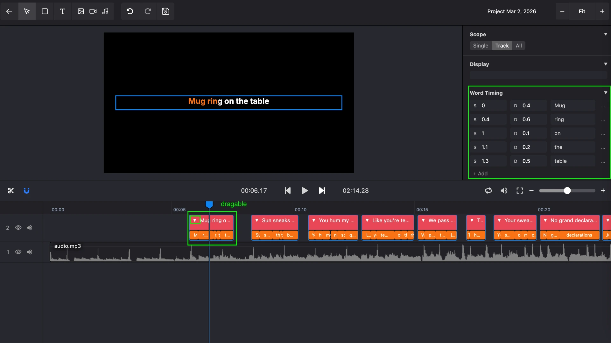Add a video with the camera icon

tap(93, 11)
